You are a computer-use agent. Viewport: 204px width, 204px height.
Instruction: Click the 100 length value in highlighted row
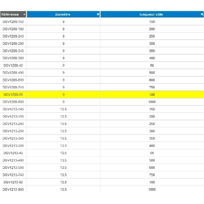152,95
